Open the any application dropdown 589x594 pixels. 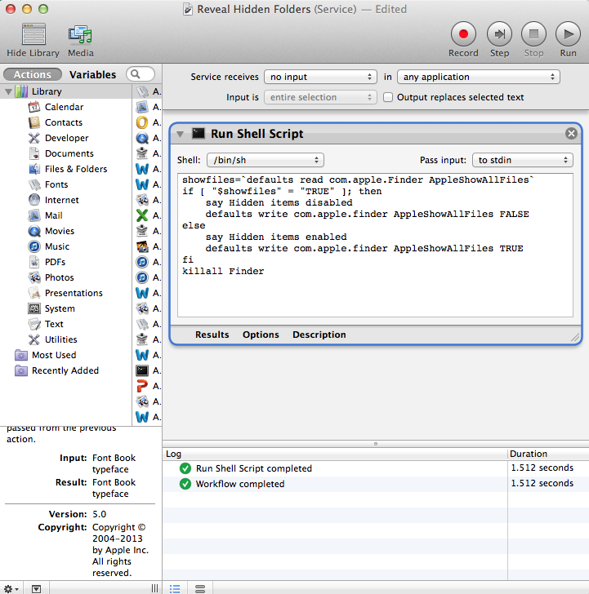[x=478, y=77]
